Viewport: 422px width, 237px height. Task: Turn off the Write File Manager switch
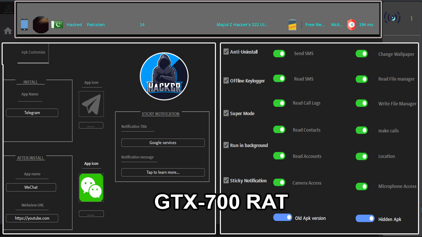click(x=362, y=103)
